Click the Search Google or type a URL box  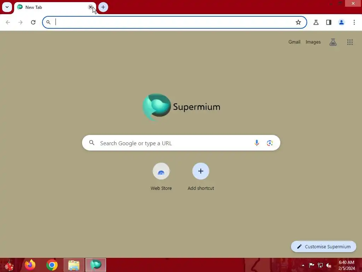(x=181, y=143)
